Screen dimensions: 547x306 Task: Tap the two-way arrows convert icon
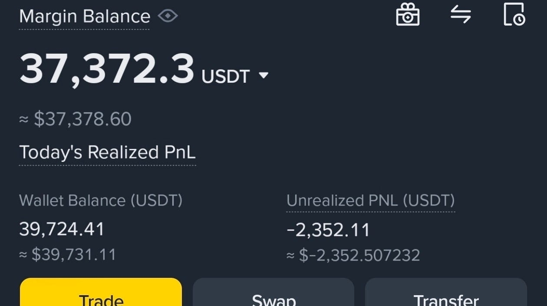[x=461, y=15]
